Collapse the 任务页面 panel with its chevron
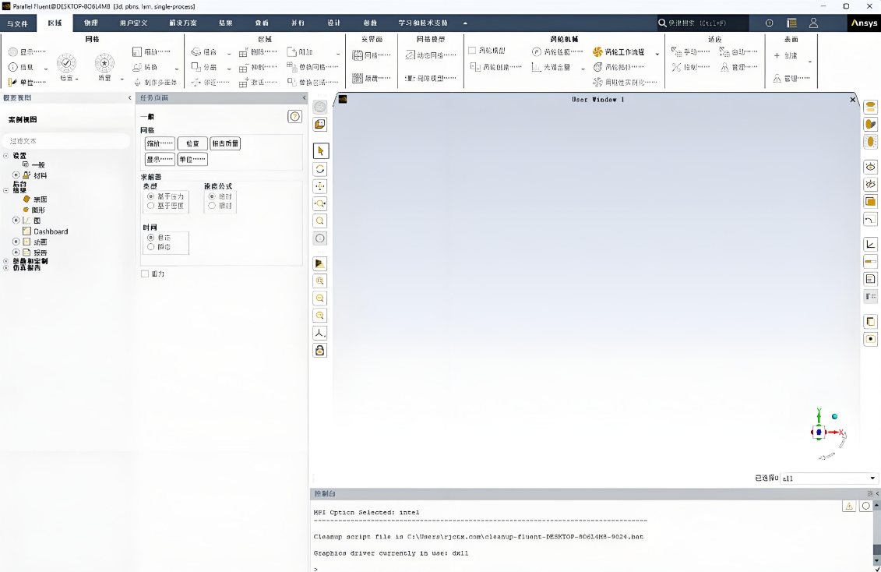The image size is (881, 572). pos(304,98)
